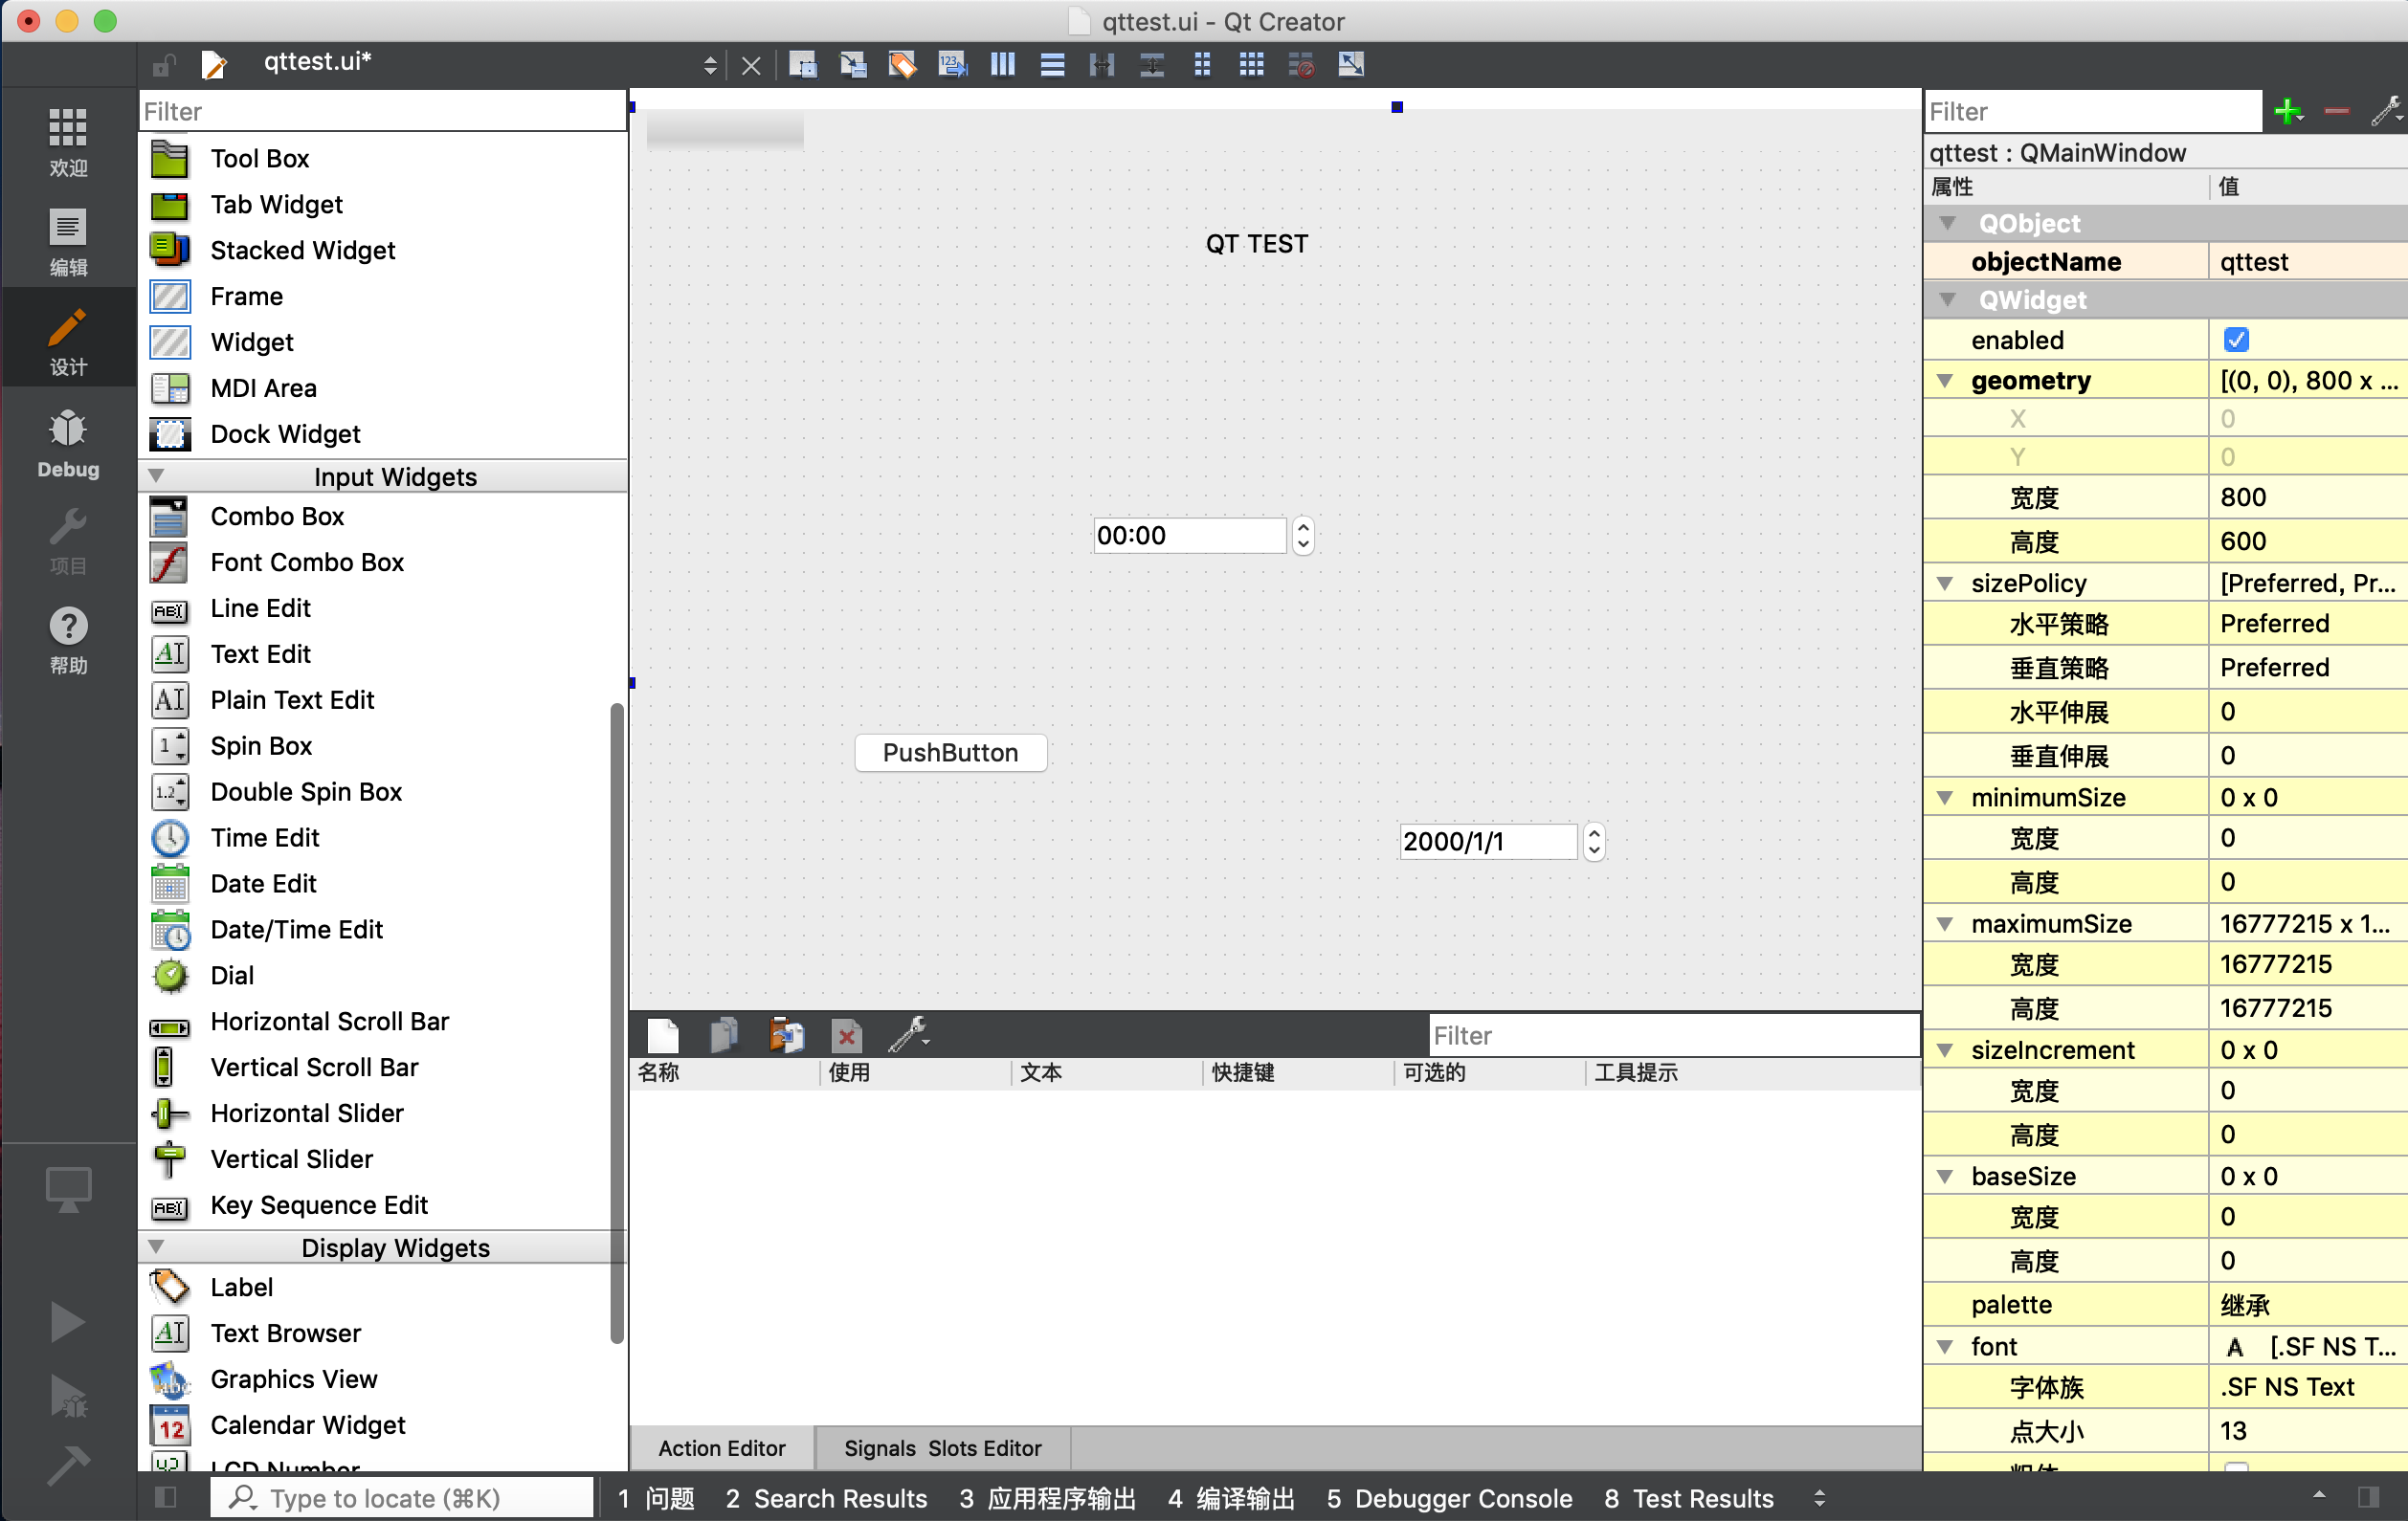The image size is (2408, 1521).
Task: Apply Lay Out in a Grid
Action: tap(1251, 65)
